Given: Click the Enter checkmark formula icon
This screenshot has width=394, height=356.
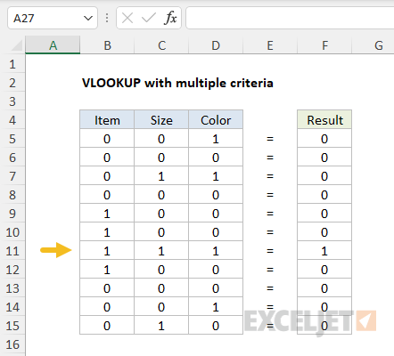Looking at the screenshot, I should coord(149,18).
